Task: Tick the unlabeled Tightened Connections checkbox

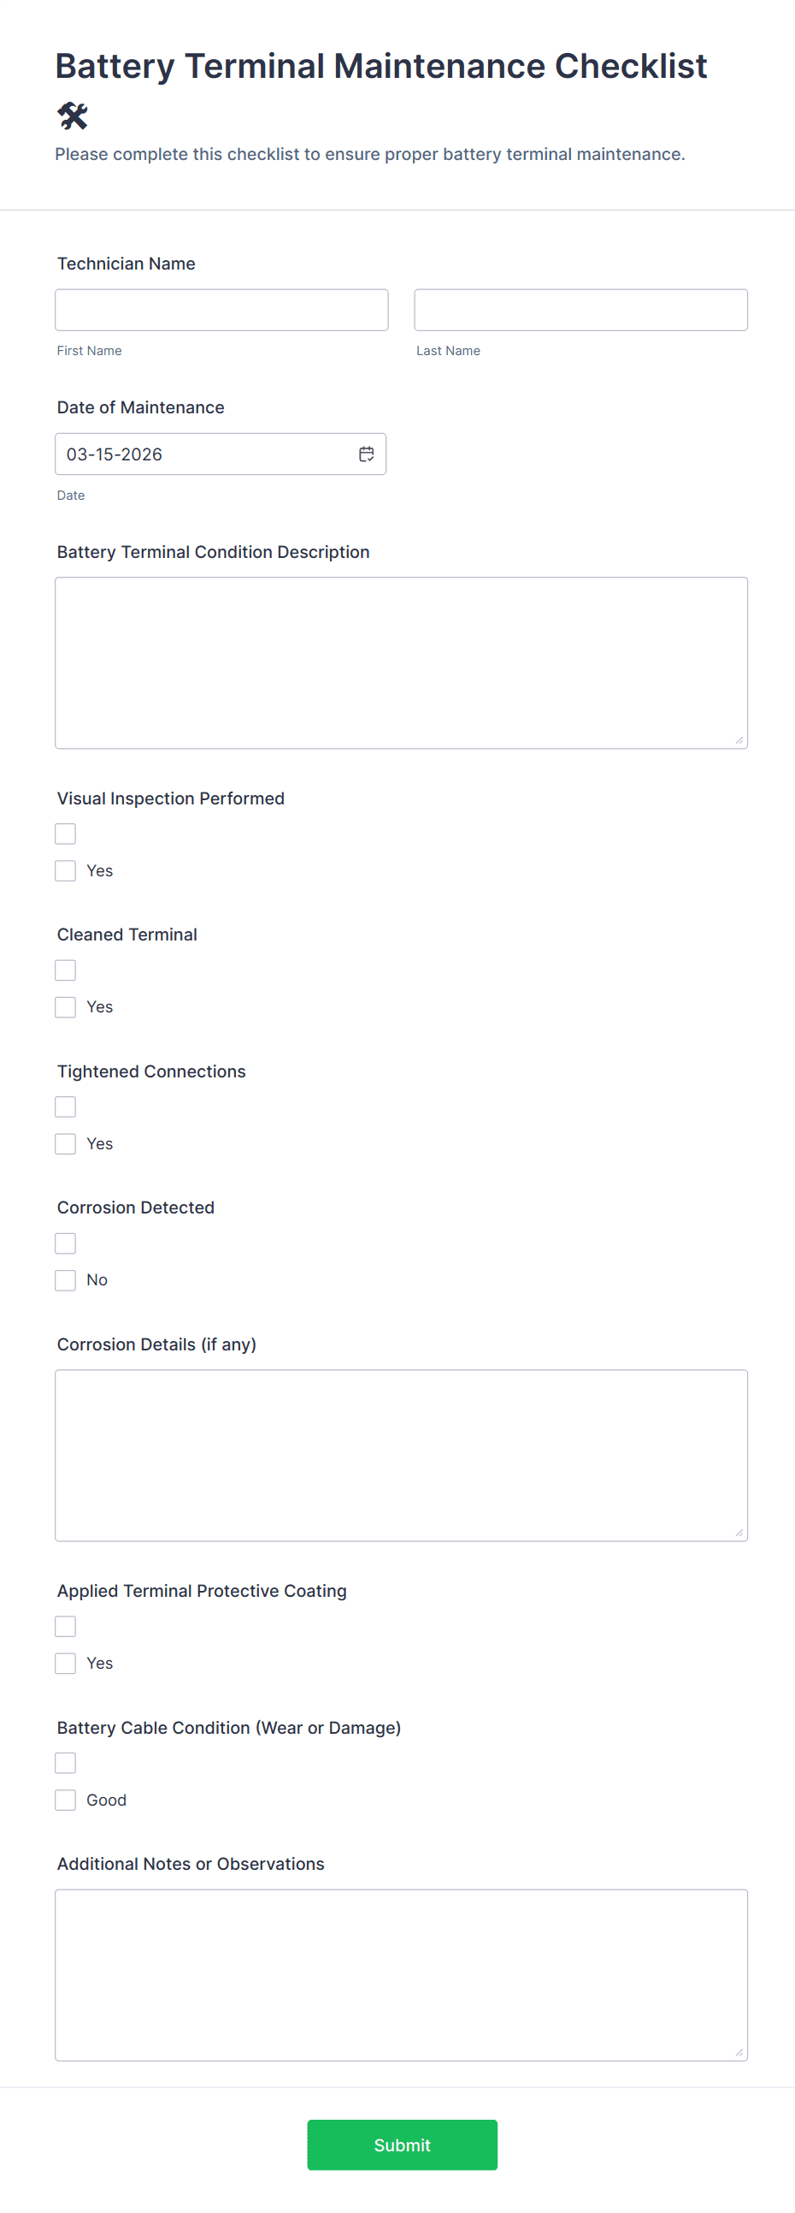Action: pyautogui.click(x=65, y=1106)
